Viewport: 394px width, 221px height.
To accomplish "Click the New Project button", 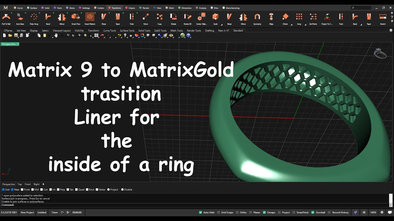I will coord(27,212).
